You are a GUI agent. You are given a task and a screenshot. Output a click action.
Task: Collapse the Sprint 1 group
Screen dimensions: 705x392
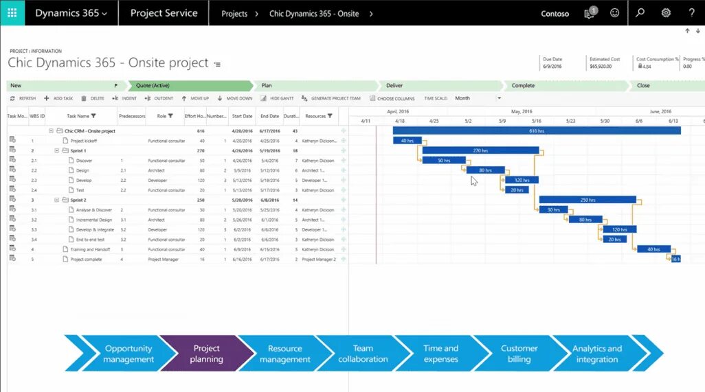pos(57,151)
